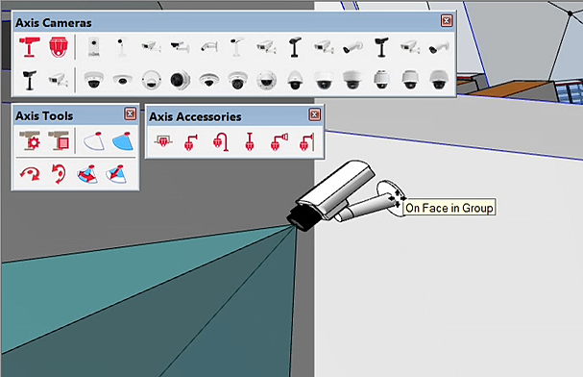Click the Axis Accessories title bar

[x=234, y=115]
